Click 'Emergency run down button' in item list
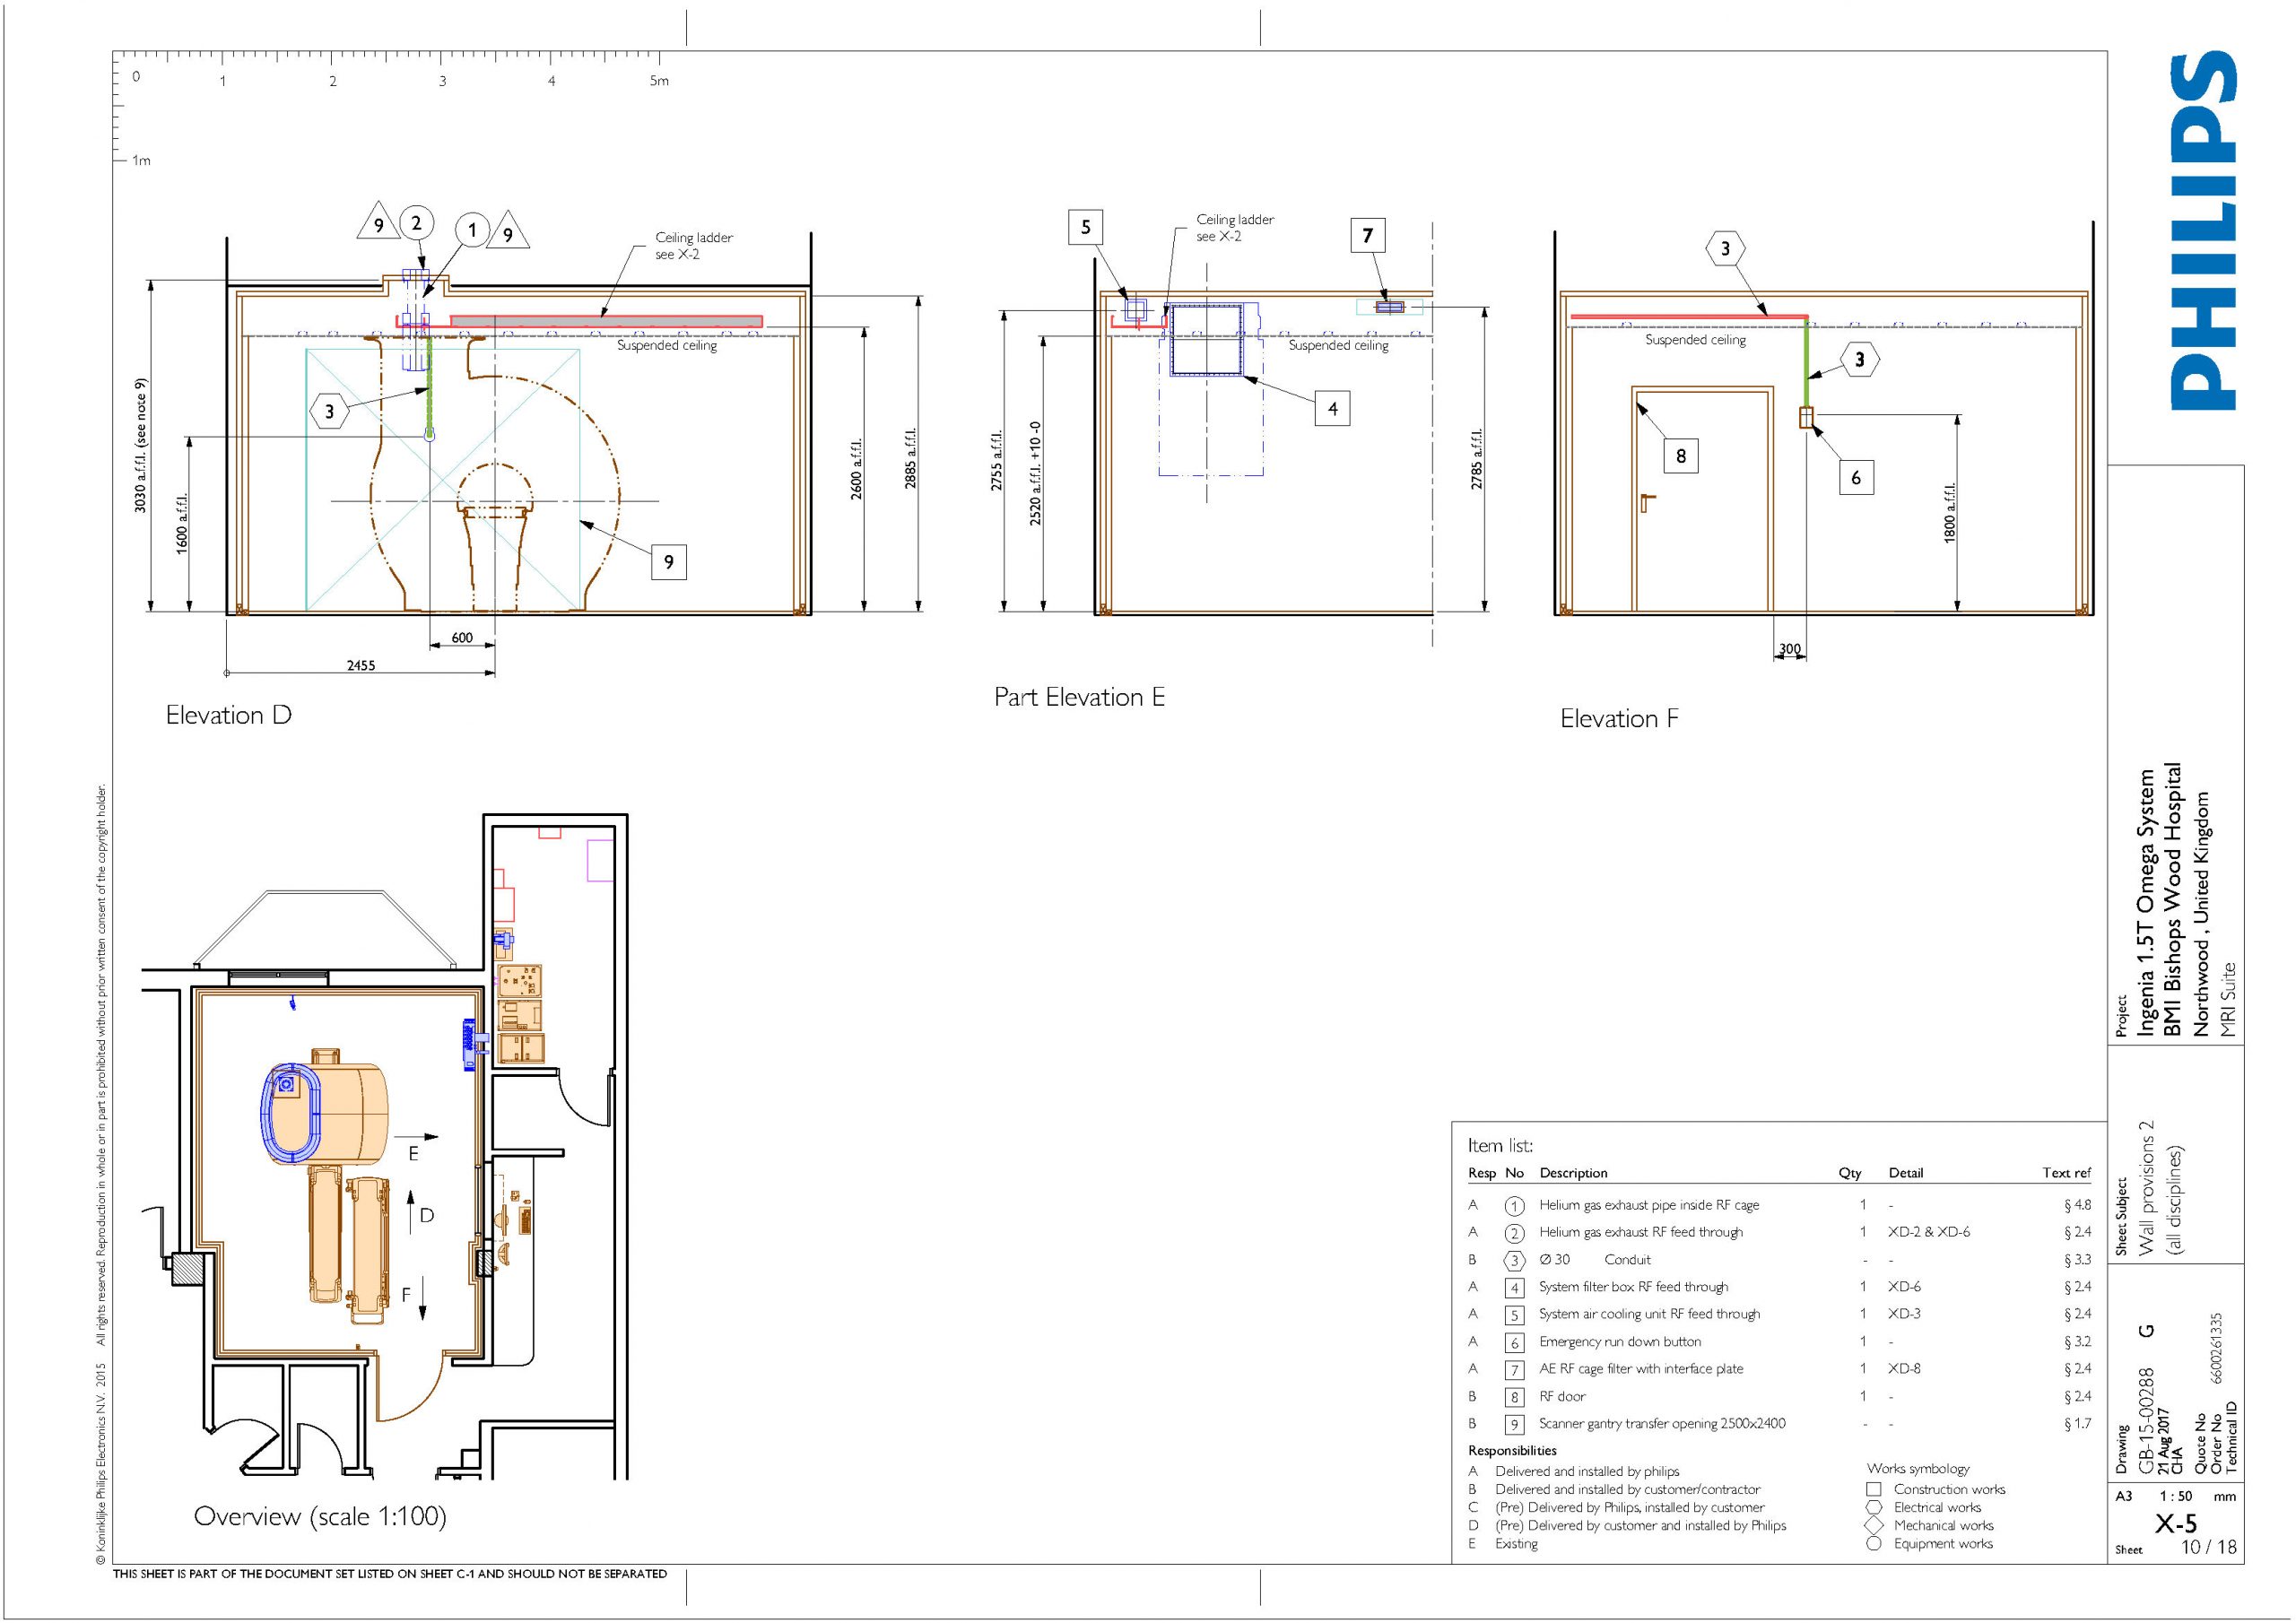Viewport: 2296px width, 1623px height. coord(1619,1341)
